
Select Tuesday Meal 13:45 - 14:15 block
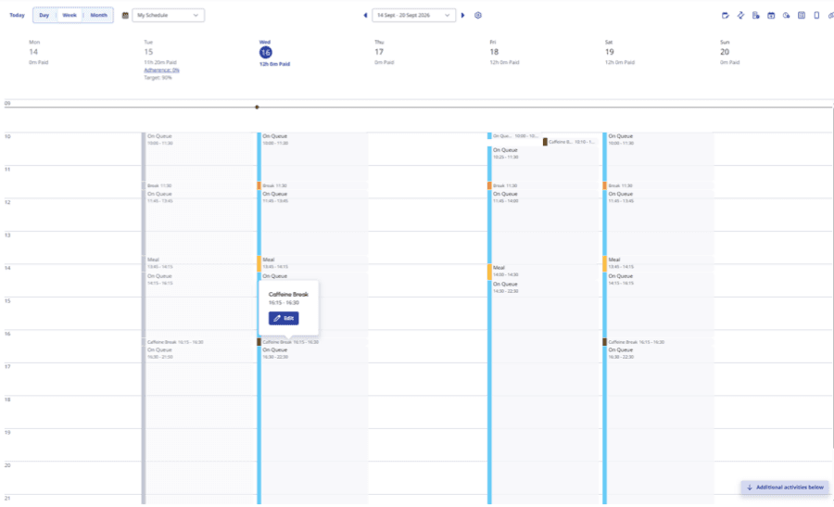coord(199,263)
